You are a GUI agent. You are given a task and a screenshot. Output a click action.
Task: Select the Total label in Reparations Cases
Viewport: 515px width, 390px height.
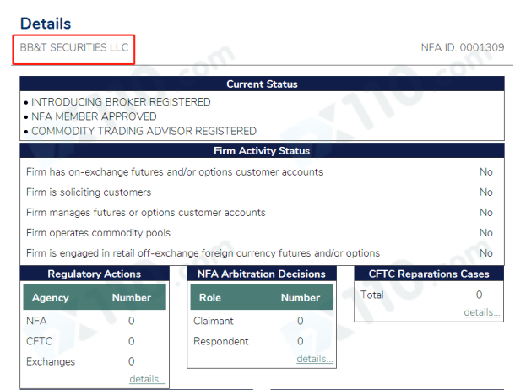[x=372, y=295]
